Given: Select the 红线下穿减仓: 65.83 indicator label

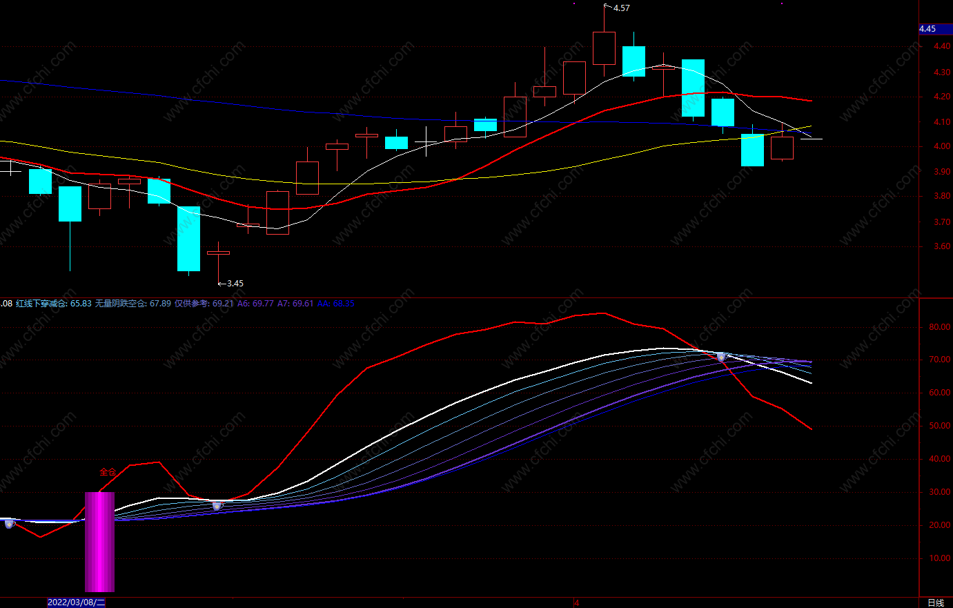Looking at the screenshot, I should 54,304.
